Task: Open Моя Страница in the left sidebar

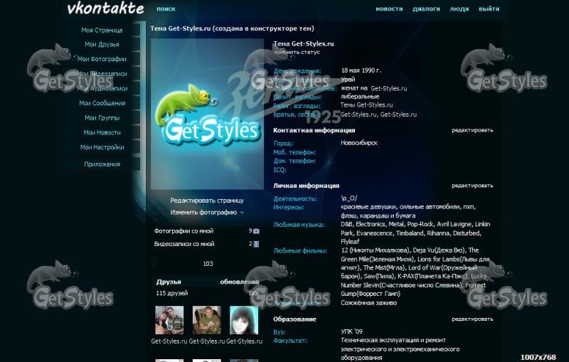Action: pyautogui.click(x=102, y=31)
